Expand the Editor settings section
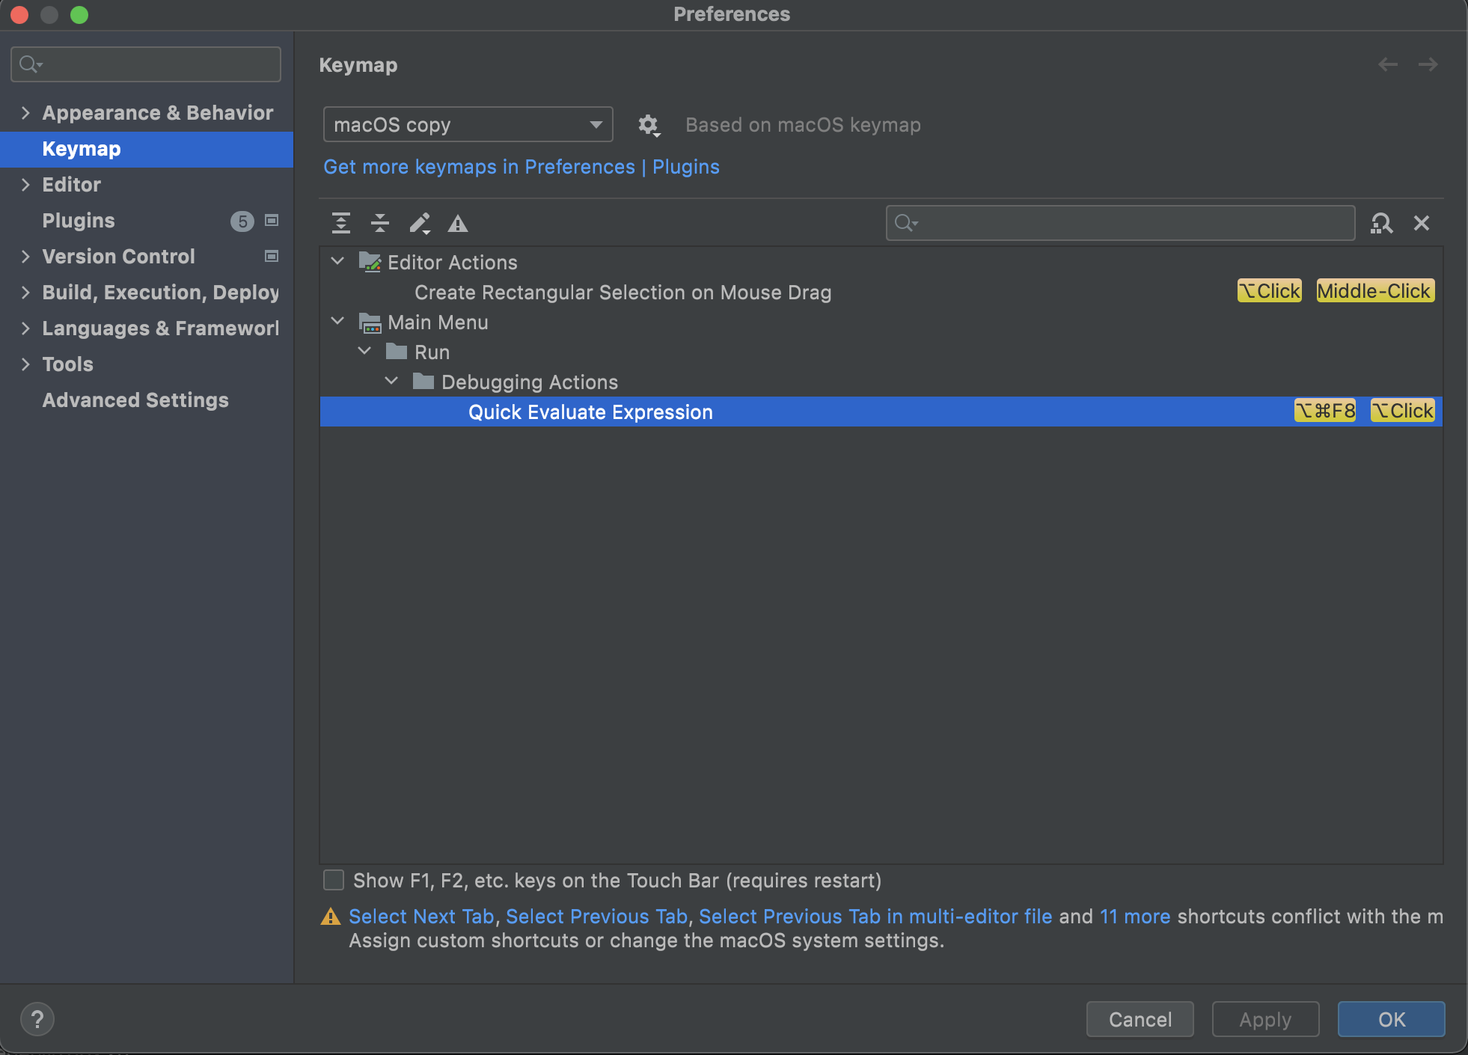The image size is (1468, 1055). point(25,185)
